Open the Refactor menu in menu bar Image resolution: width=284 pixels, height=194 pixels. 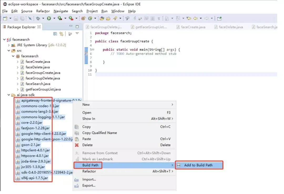pyautogui.click(x=43, y=11)
